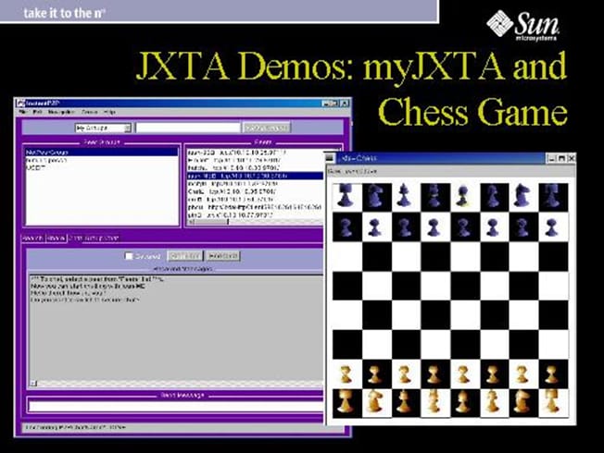Click the button immediately beside the Secured checkbox
The width and height of the screenshot is (604, 453).
[x=185, y=256]
